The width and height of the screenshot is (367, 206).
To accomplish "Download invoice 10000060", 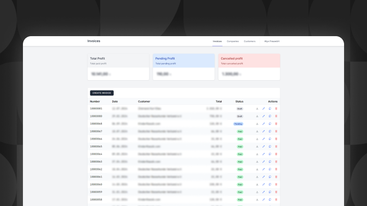I will [x=257, y=184].
